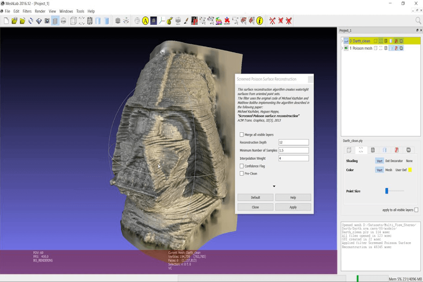423x282 pixels.
Task: Click the Default button
Action: click(x=255, y=197)
